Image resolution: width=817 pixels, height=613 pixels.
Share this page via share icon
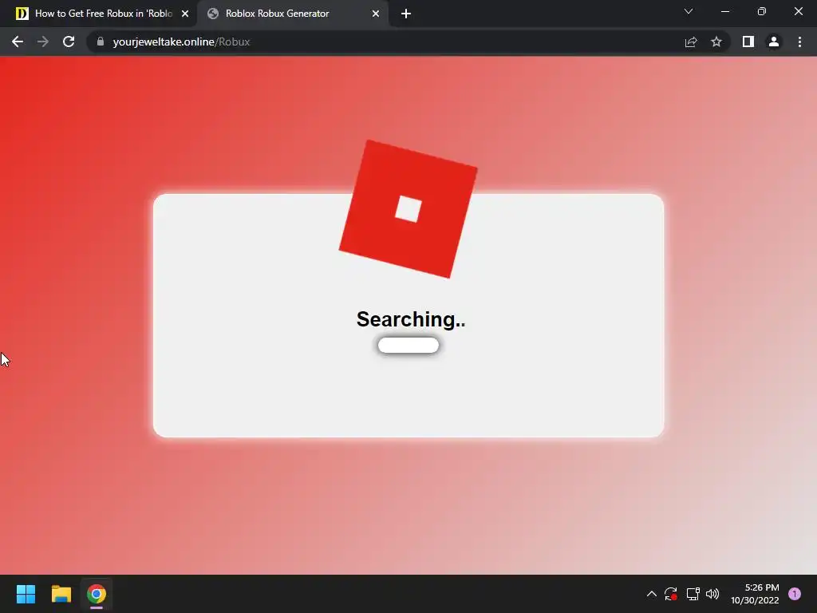[x=691, y=42]
